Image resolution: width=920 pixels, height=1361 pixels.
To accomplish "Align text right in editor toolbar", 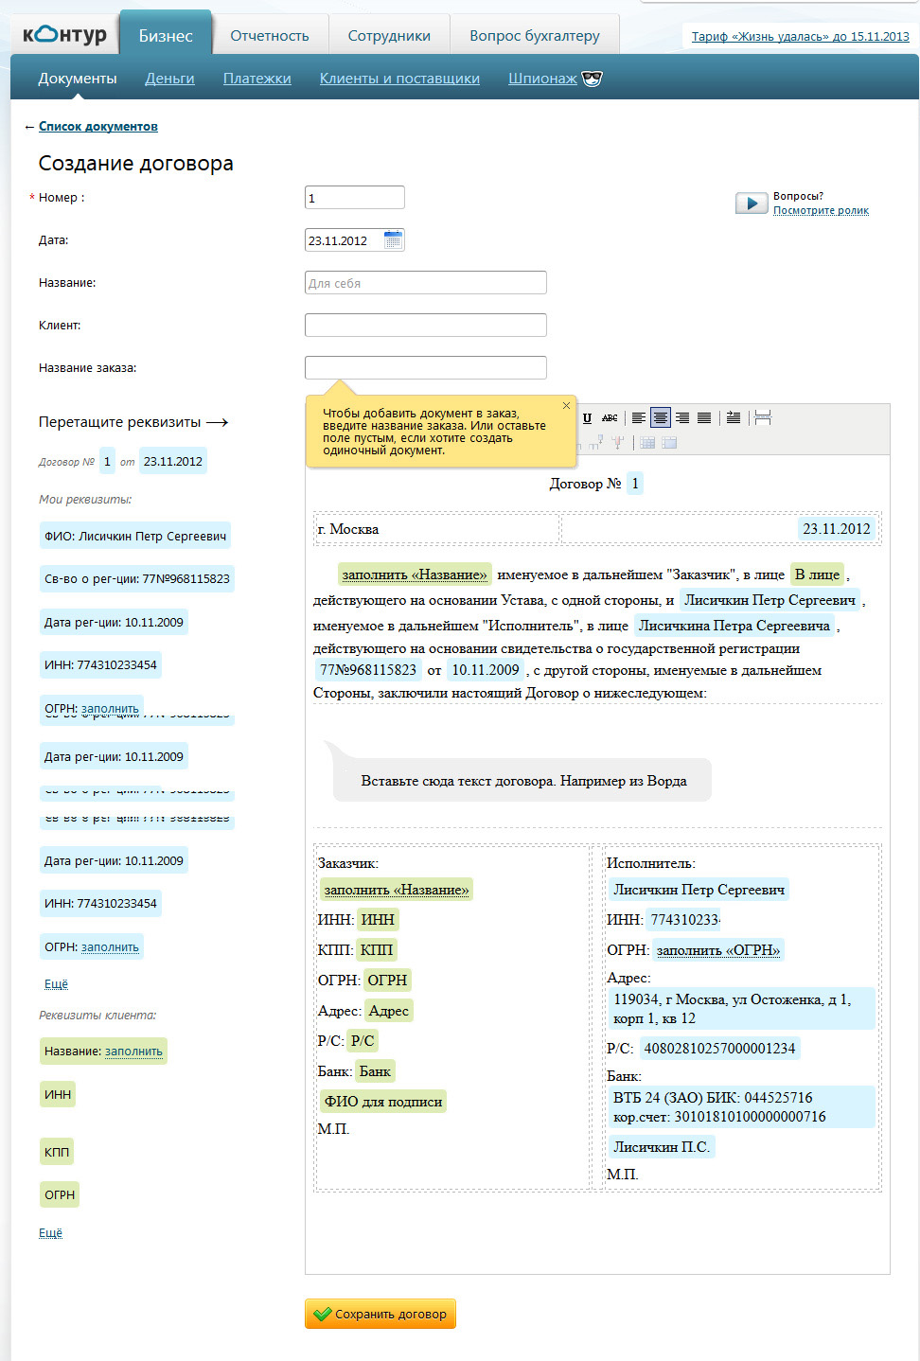I will [682, 418].
